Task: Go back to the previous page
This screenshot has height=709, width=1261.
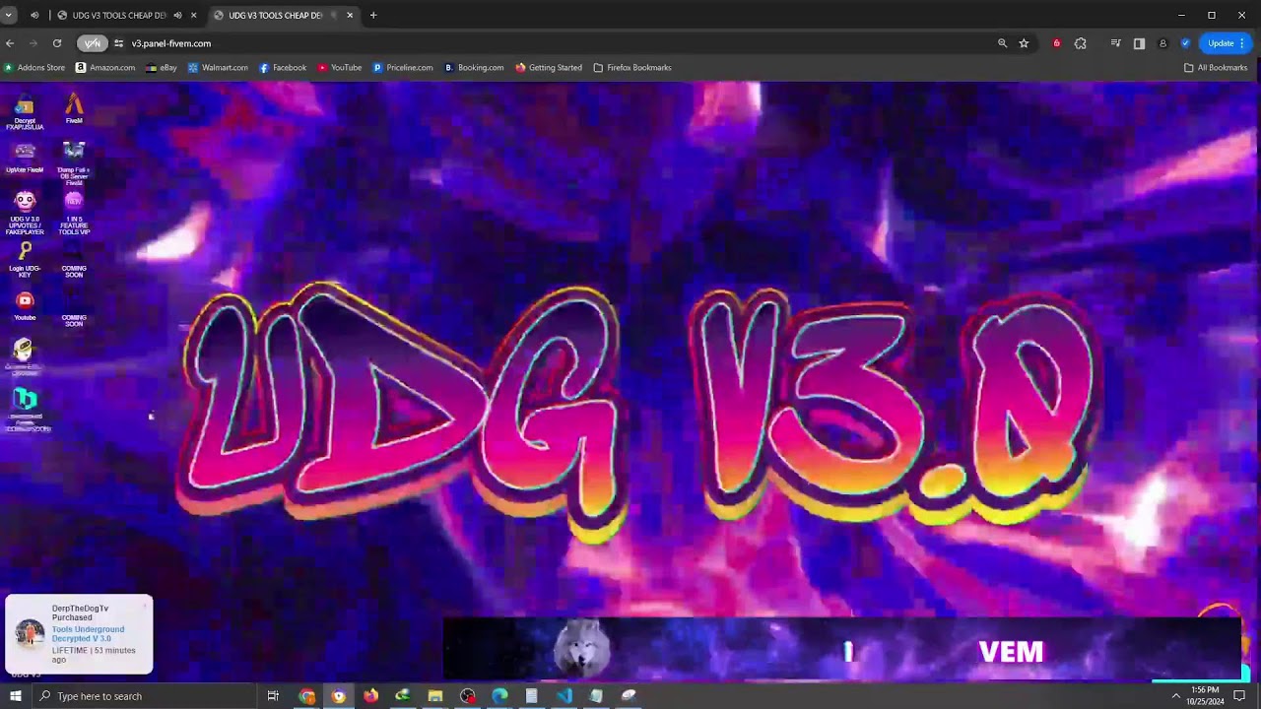Action: 10,43
